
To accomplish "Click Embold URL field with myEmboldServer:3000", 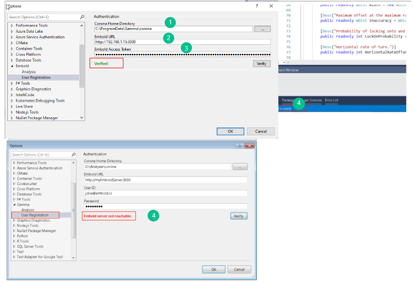I will coord(166,180).
